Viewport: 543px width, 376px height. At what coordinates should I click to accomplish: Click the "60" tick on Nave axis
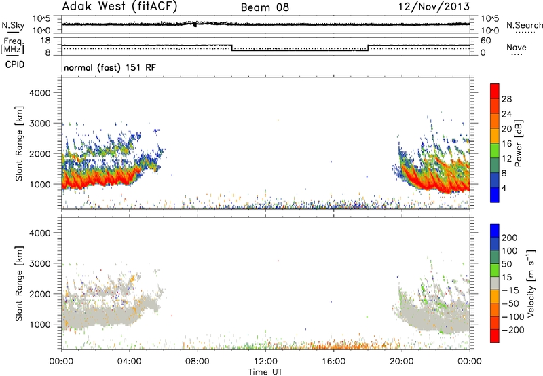(x=486, y=41)
